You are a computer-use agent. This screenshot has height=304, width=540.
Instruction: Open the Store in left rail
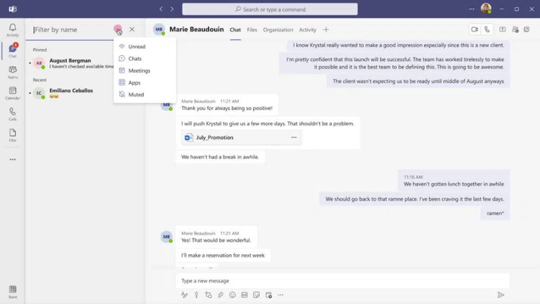point(12,292)
